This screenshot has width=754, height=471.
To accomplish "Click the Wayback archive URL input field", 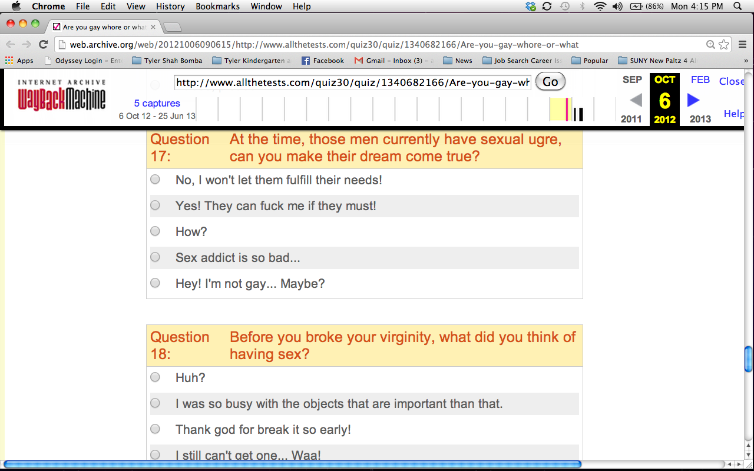I will 352,82.
